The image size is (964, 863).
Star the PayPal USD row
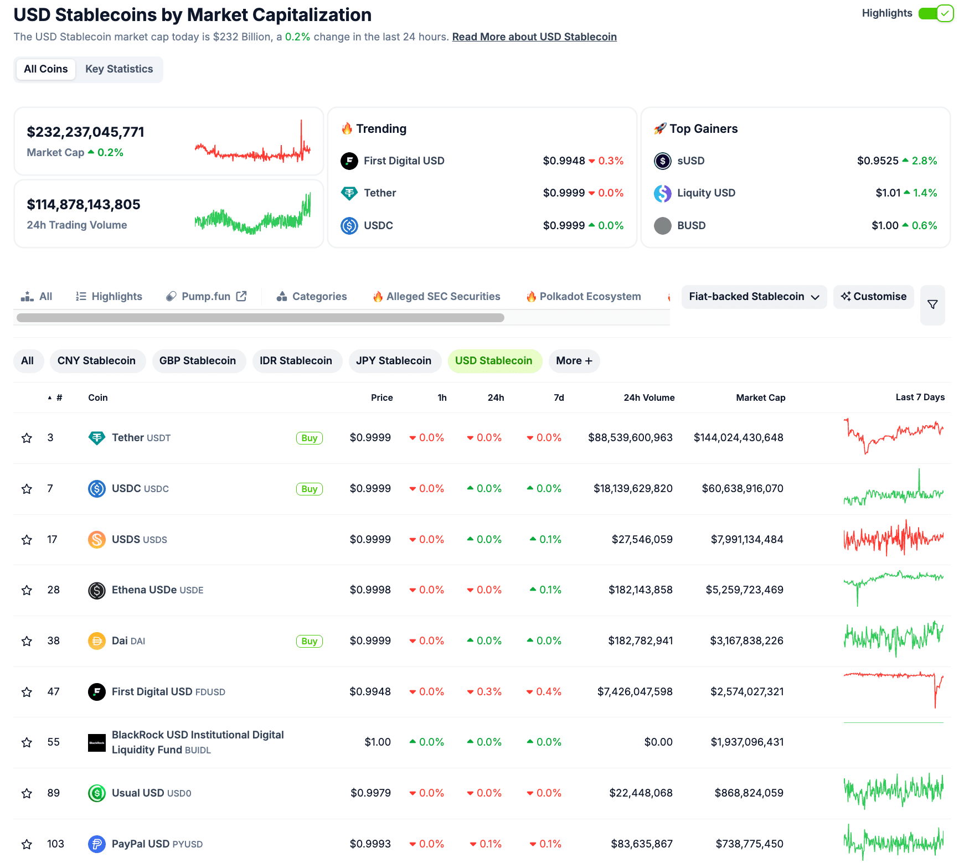click(x=27, y=844)
